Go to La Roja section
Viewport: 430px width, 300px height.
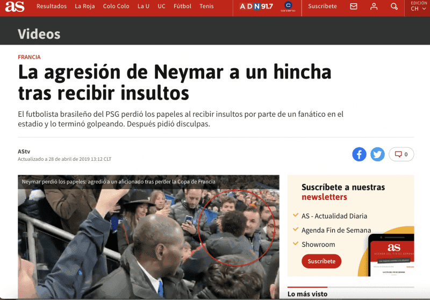click(x=85, y=6)
